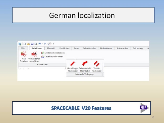Click the SPACECABLE V20 Features text
This screenshot has height=123, width=164.
81,108
